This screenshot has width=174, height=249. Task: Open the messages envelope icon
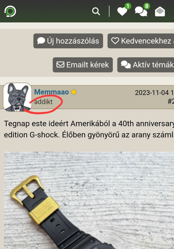160,12
